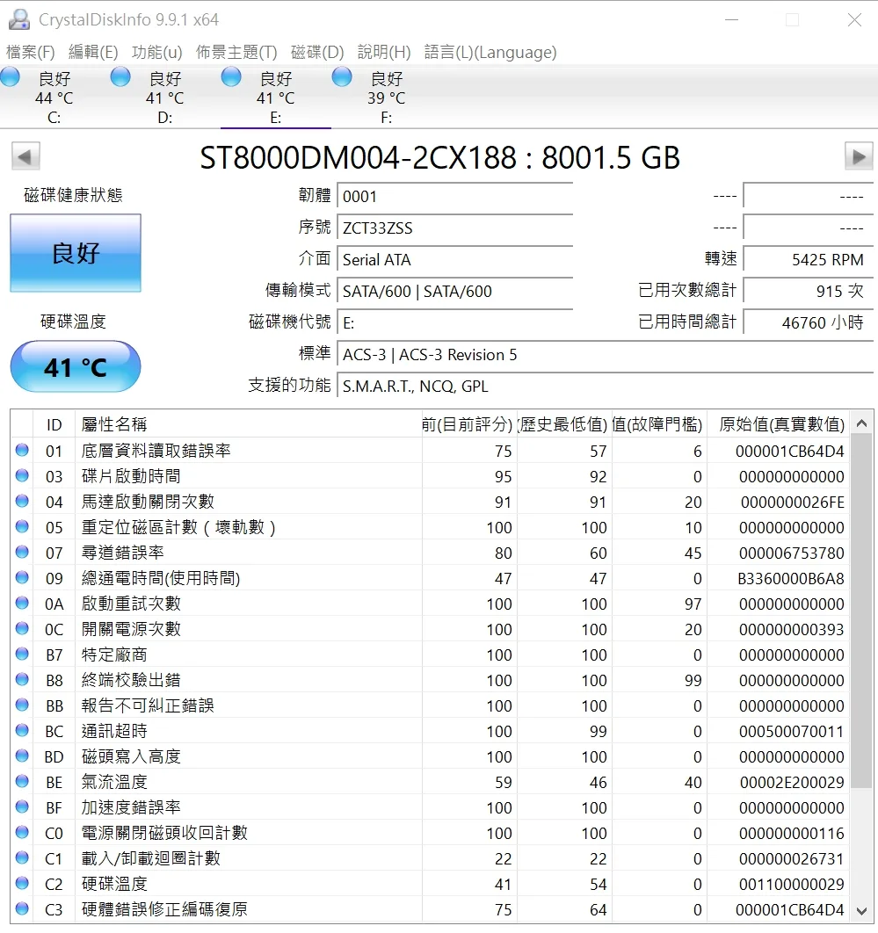
Task: Click the attribute list vertical scrollbar thumb
Action: (x=861, y=611)
